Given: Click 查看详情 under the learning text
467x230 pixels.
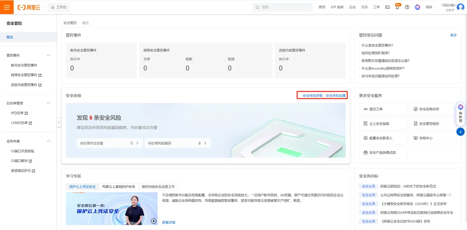Looking at the screenshot, I should [x=168, y=223].
